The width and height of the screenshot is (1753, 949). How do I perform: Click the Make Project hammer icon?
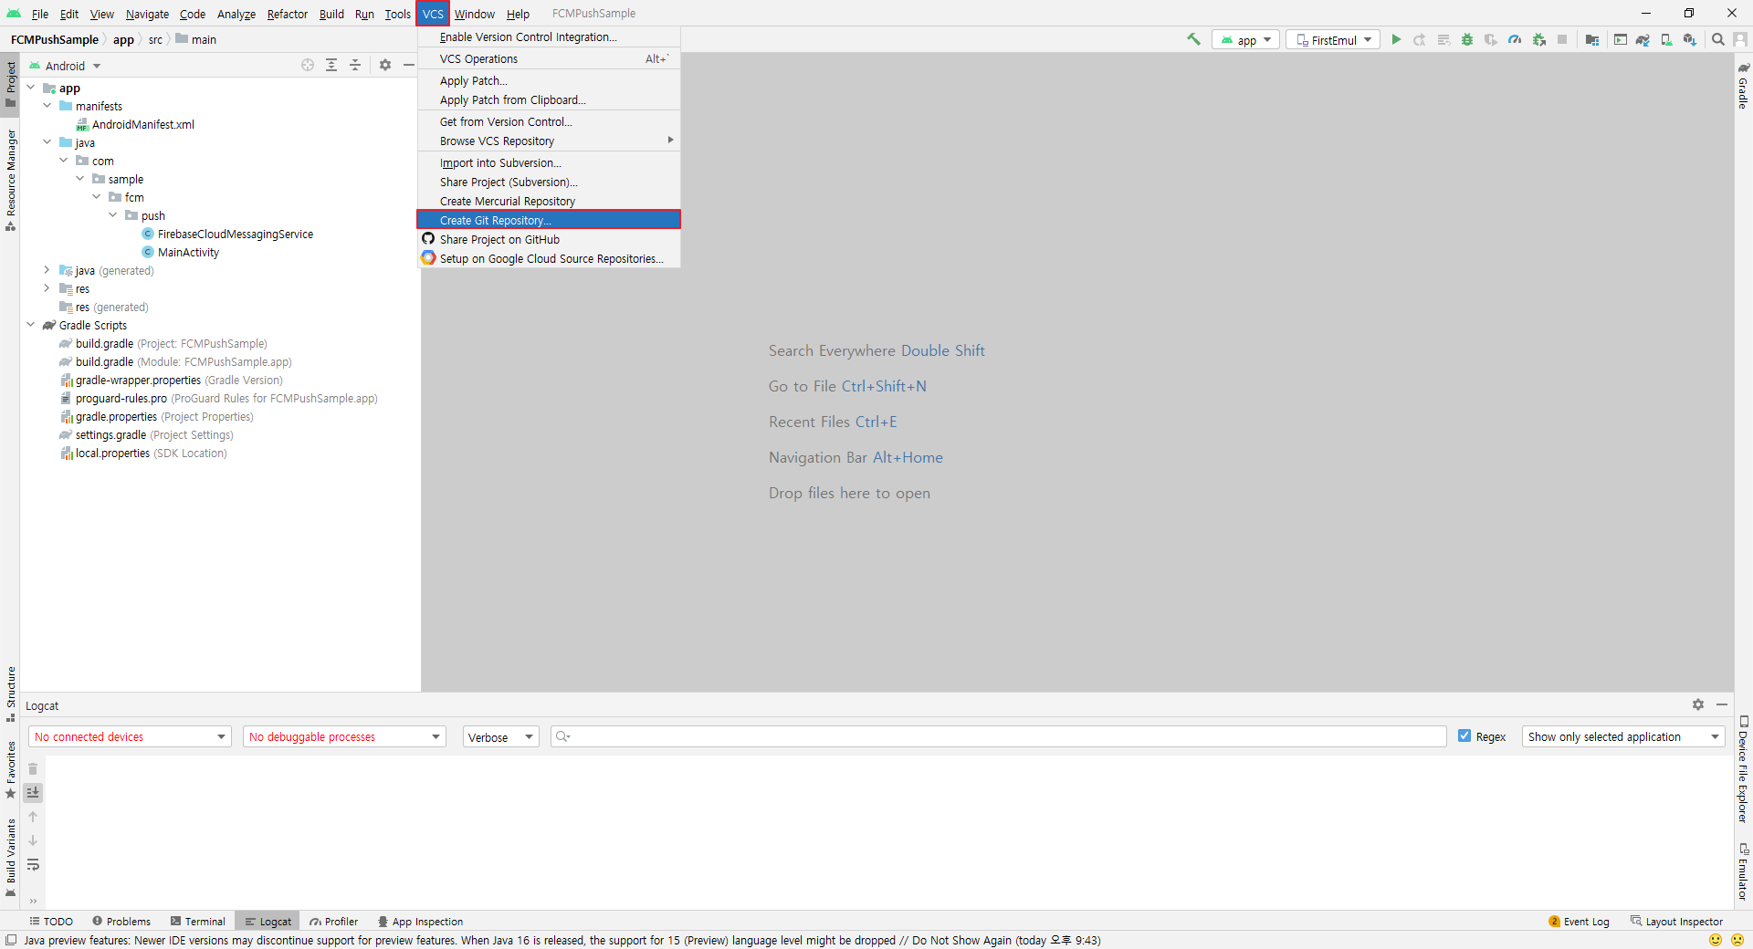coord(1193,39)
